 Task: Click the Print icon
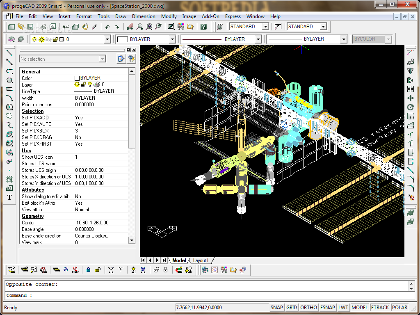(x=43, y=27)
